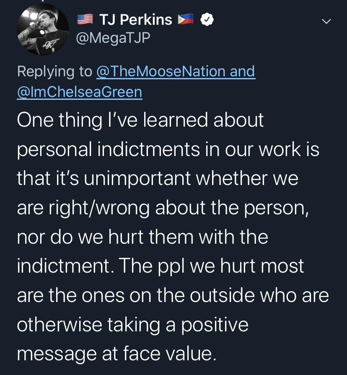Click the line "nor do we hurt them with the"
This screenshot has height=375, width=347.
pyautogui.click(x=142, y=237)
